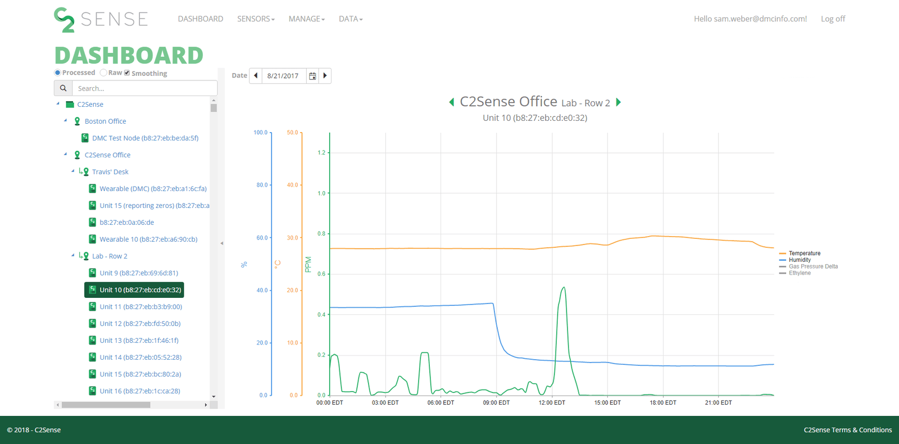Viewport: 899px width, 444px height.
Task: Open C2Sense Terms & Conditions link
Action: point(847,430)
